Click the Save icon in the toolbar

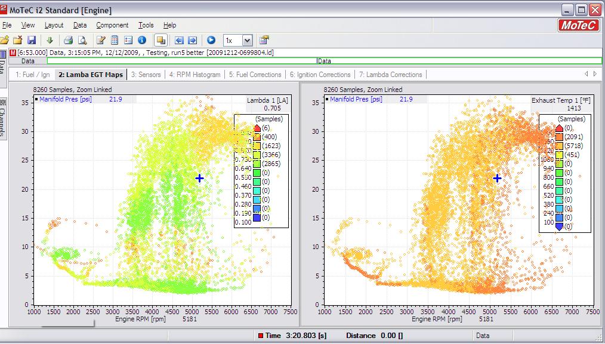[x=32, y=40]
